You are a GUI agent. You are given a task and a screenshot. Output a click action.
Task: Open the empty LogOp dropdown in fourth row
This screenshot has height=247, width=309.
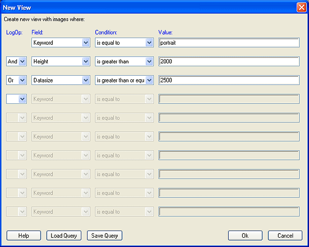(22, 99)
